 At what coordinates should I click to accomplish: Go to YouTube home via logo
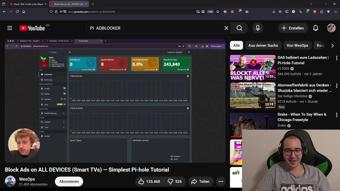tap(32, 28)
